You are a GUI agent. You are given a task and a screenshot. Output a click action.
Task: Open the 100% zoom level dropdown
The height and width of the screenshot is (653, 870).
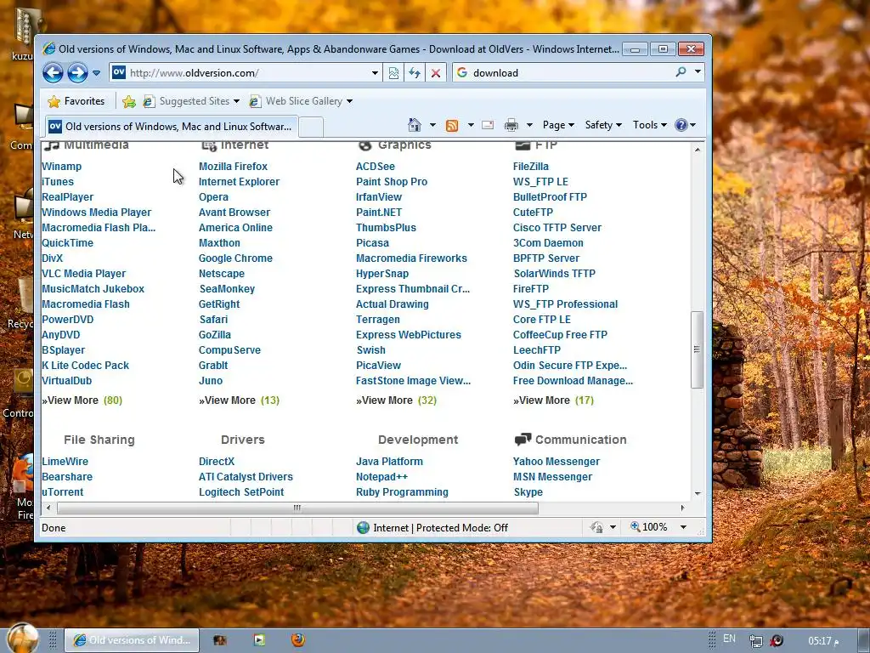684,527
